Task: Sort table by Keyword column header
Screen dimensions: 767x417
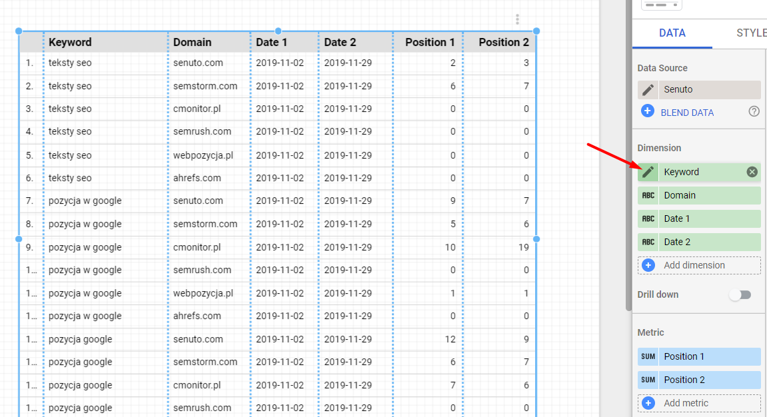Action: (x=70, y=42)
